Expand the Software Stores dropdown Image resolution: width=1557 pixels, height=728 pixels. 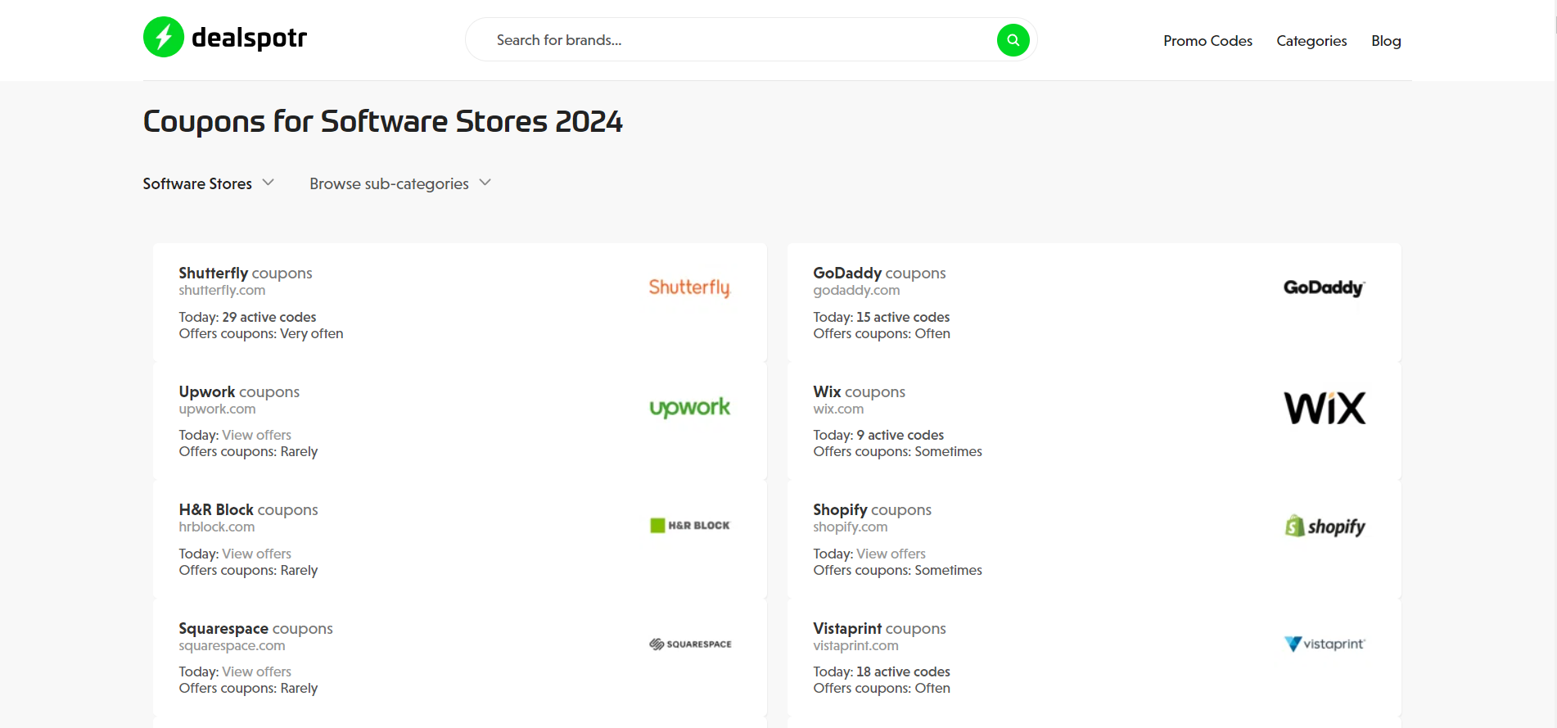[209, 183]
